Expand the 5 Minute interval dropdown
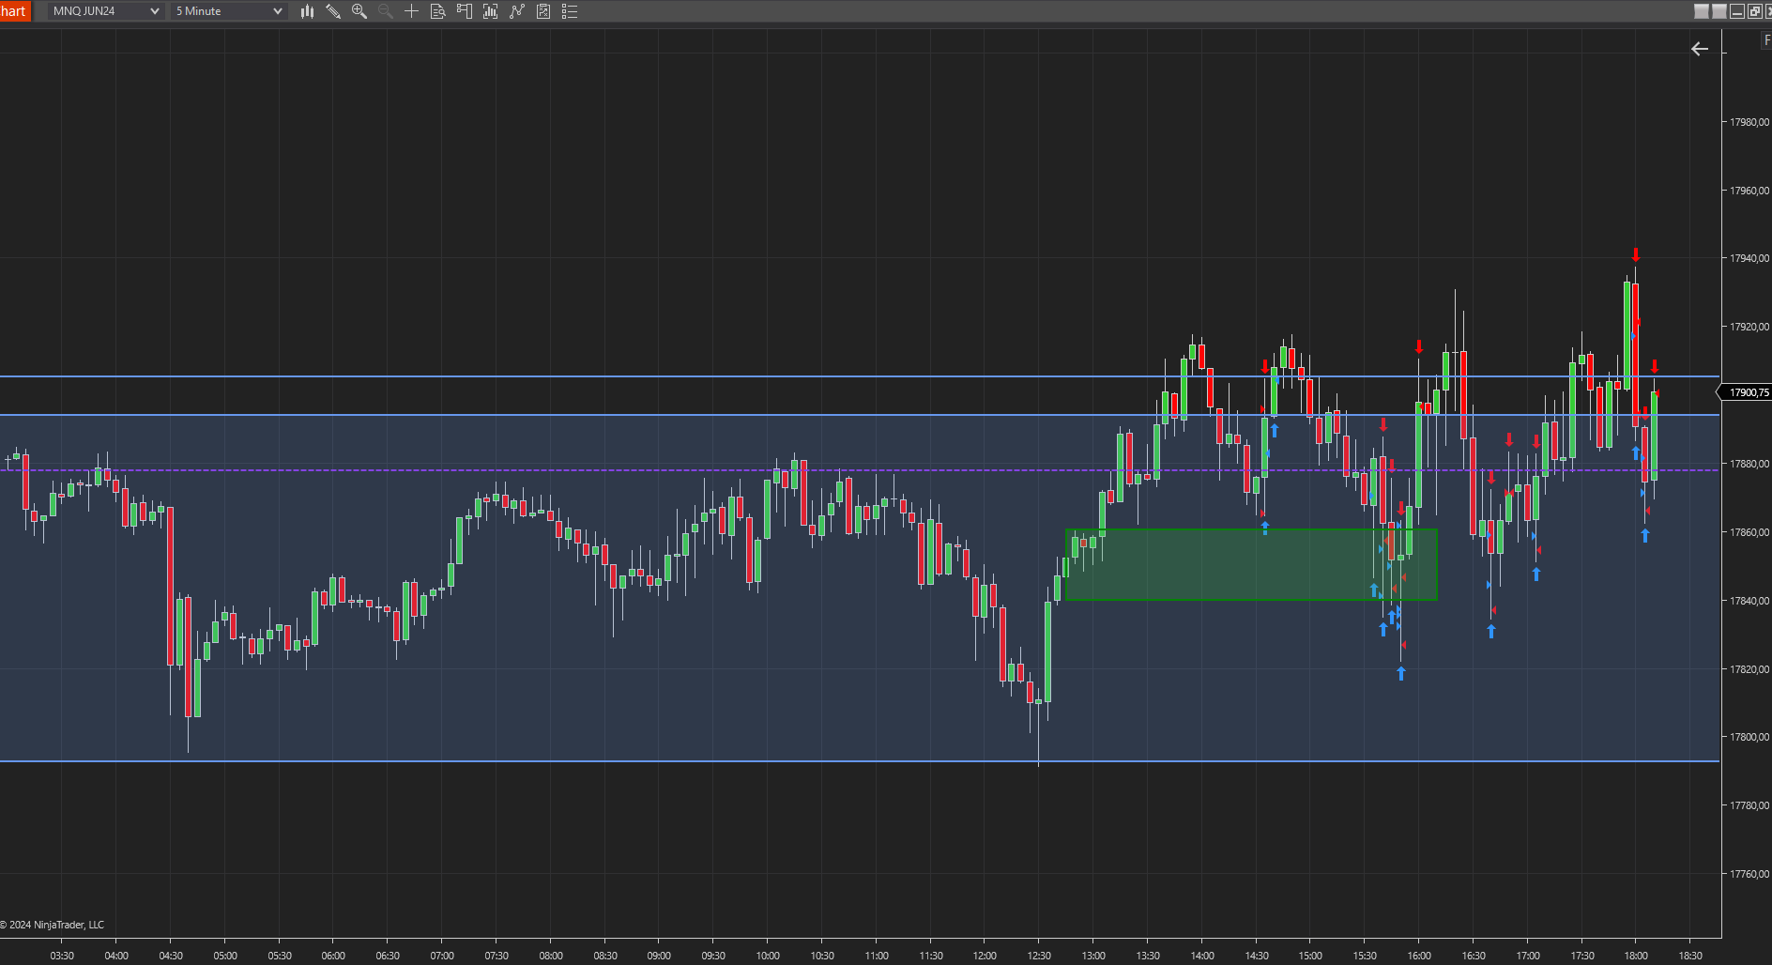This screenshot has width=1772, height=965. [229, 11]
